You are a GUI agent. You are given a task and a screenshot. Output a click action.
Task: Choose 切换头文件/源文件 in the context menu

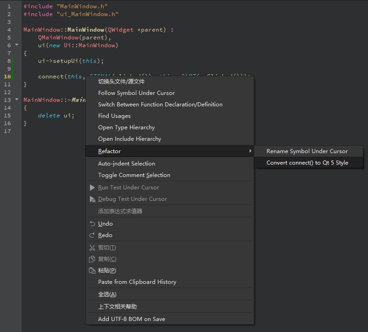tap(170, 82)
